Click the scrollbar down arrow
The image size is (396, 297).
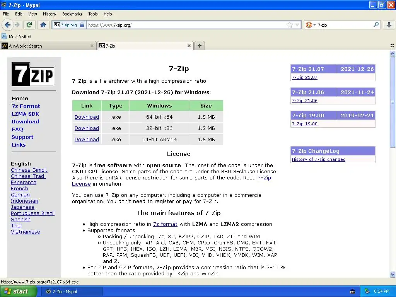(x=393, y=274)
